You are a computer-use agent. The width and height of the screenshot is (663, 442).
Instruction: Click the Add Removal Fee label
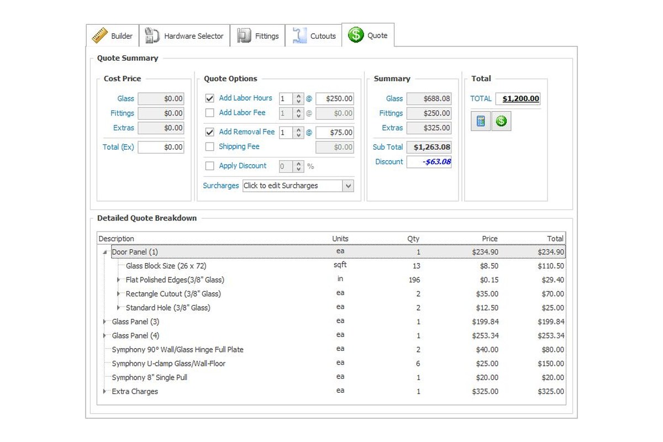click(247, 132)
